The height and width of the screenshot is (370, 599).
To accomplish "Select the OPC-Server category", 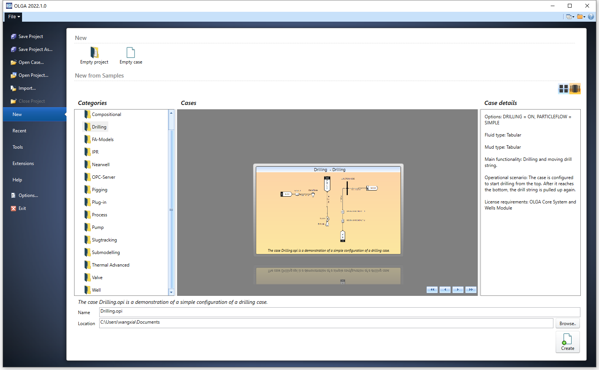I will 100,177.
